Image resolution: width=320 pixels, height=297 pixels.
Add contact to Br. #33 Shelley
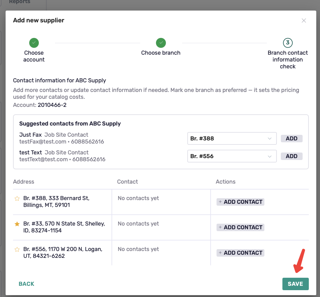240,227
